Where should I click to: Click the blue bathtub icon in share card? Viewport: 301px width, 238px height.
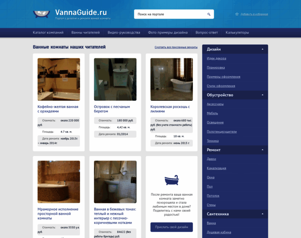tap(171, 180)
